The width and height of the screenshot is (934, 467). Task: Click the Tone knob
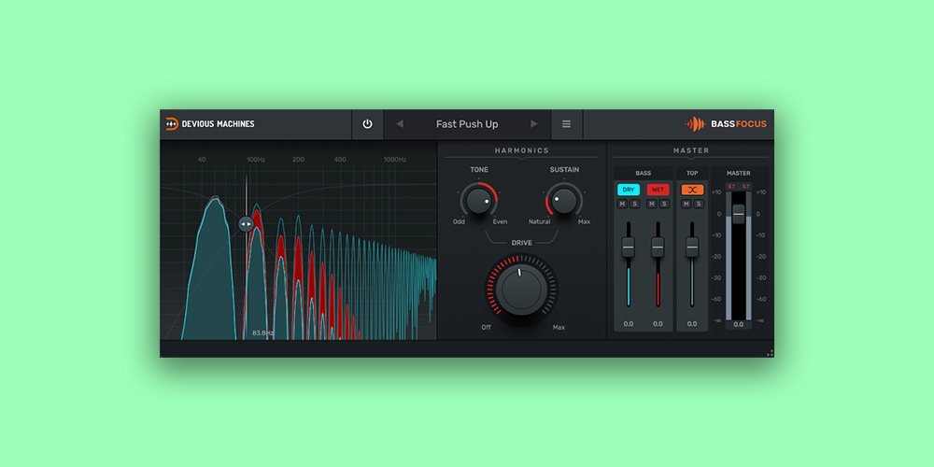pos(479,199)
